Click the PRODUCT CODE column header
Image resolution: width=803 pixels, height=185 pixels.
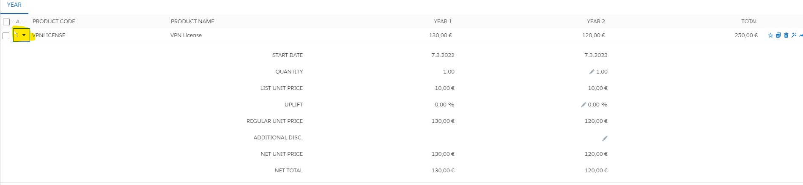(x=54, y=22)
